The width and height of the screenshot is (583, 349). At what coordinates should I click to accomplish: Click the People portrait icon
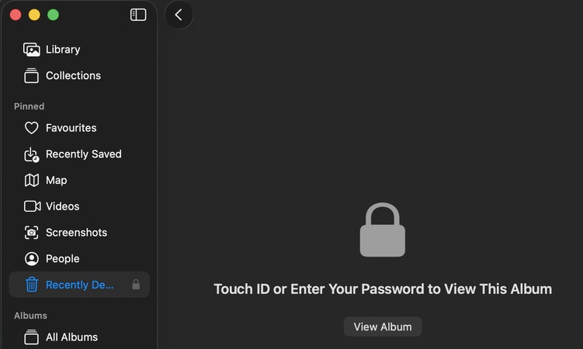[x=32, y=259]
